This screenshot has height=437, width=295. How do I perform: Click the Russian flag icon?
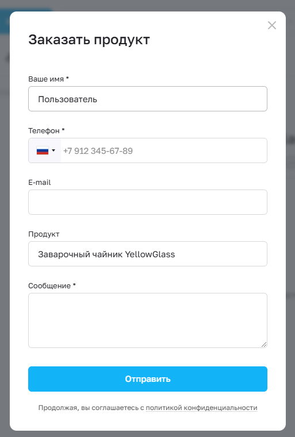pos(43,150)
